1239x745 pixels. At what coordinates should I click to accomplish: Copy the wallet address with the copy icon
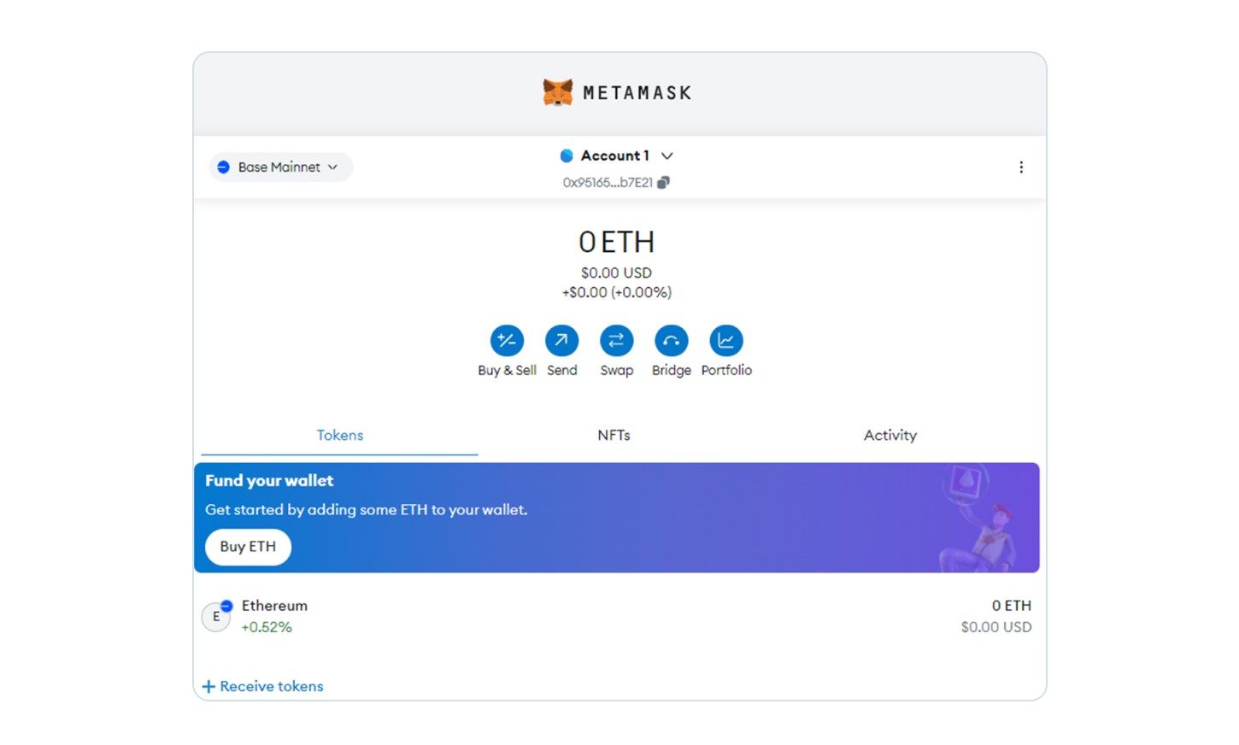click(663, 182)
